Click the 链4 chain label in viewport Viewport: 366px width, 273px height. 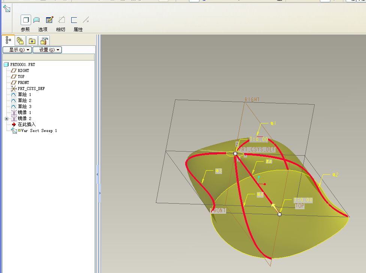point(260,194)
